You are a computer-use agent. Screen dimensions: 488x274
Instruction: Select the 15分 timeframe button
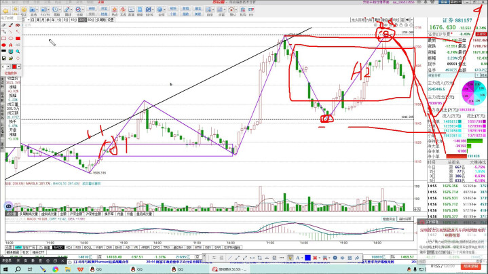[x=73, y=20]
